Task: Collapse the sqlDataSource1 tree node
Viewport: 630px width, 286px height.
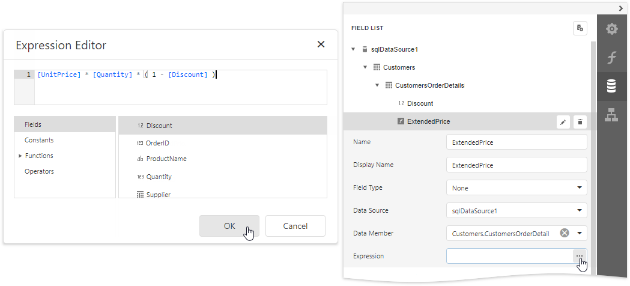Action: click(x=353, y=49)
